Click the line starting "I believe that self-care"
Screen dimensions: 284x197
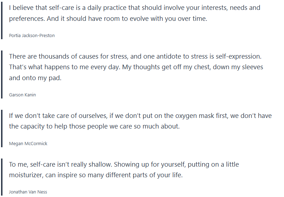(134, 7)
